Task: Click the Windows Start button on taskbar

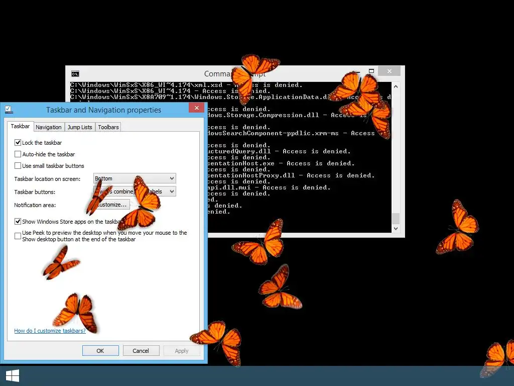Action: [x=13, y=376]
